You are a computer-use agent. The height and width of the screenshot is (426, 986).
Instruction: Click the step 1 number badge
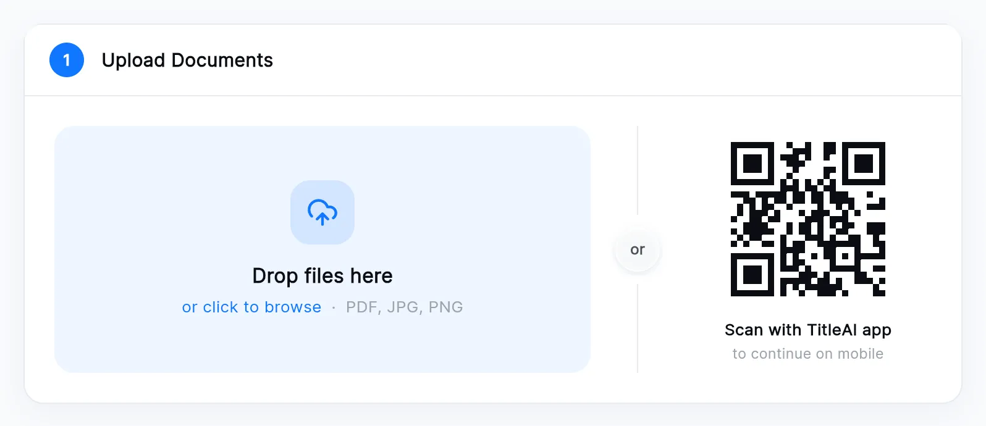67,60
